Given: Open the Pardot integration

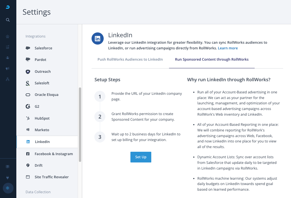Looking at the screenshot, I should coord(40,60).
